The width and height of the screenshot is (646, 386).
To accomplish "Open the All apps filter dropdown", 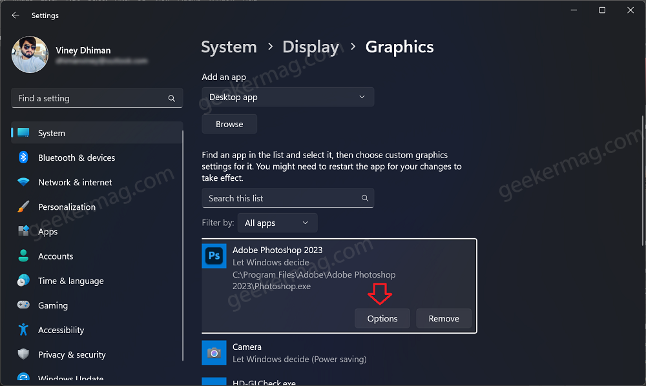I will [277, 223].
